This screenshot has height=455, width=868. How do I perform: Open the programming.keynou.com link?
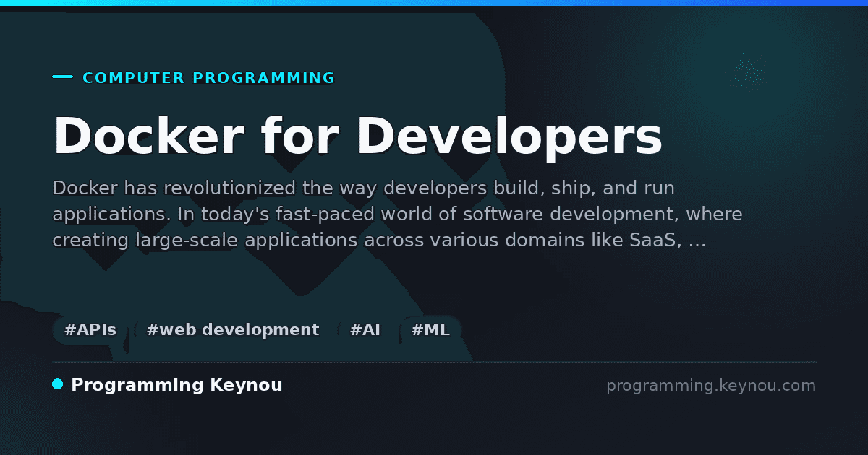click(711, 386)
